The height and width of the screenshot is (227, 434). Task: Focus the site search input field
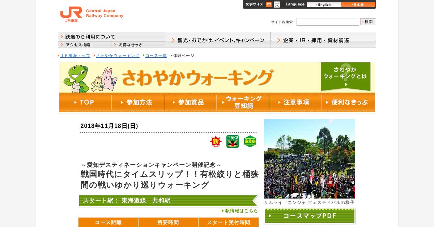328,22
